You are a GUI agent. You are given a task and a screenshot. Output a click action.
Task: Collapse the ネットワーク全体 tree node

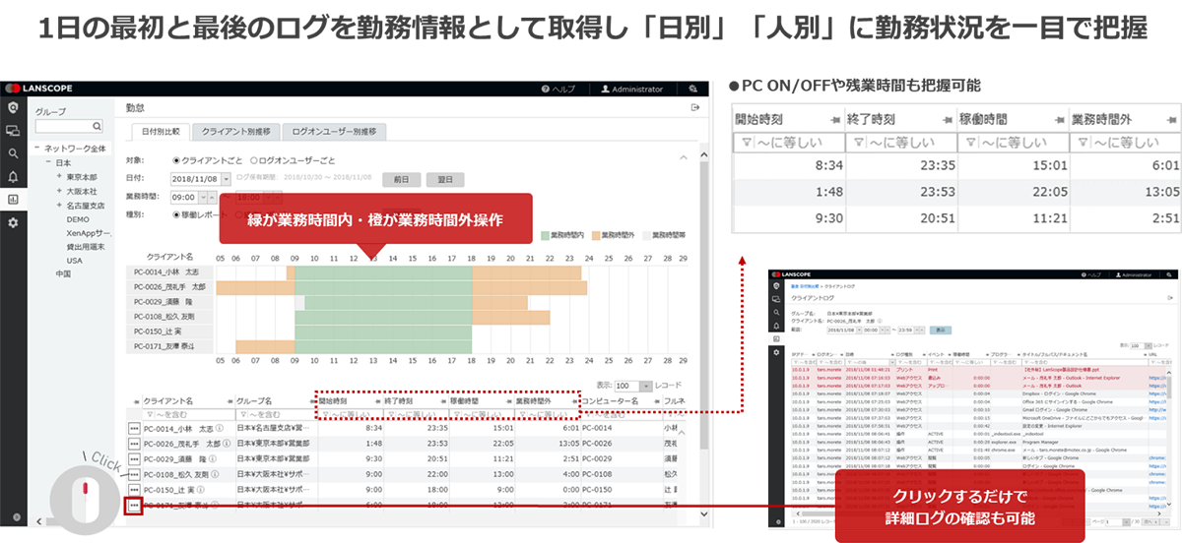point(36,148)
